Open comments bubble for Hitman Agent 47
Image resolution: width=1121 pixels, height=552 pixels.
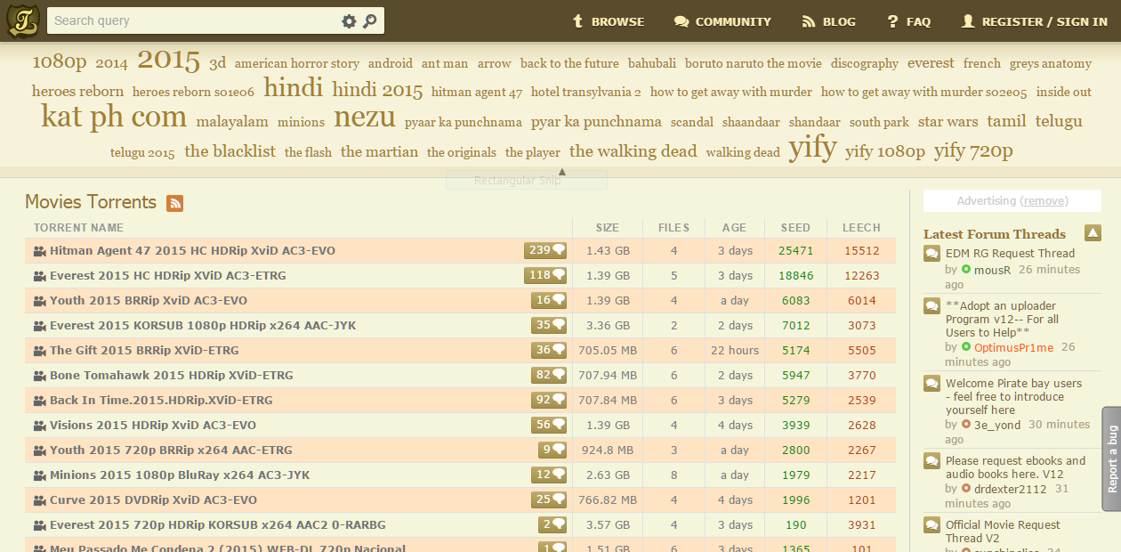545,251
